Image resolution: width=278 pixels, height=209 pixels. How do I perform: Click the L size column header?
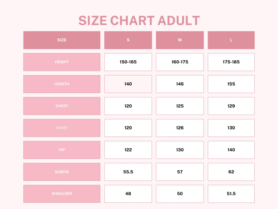[x=231, y=40]
